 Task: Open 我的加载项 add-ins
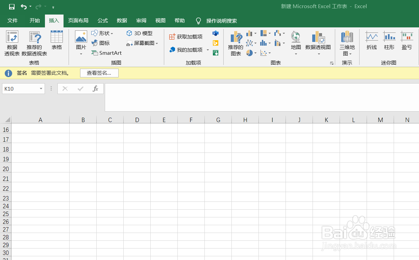tap(186, 50)
